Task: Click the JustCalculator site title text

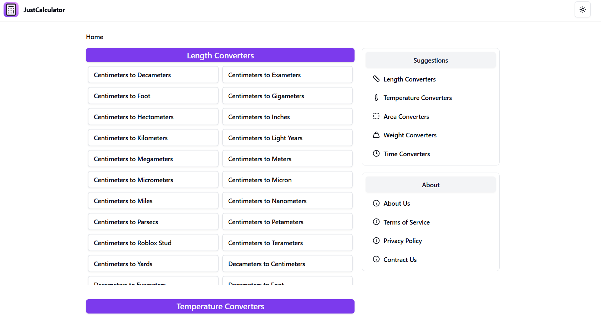Action: [x=44, y=10]
